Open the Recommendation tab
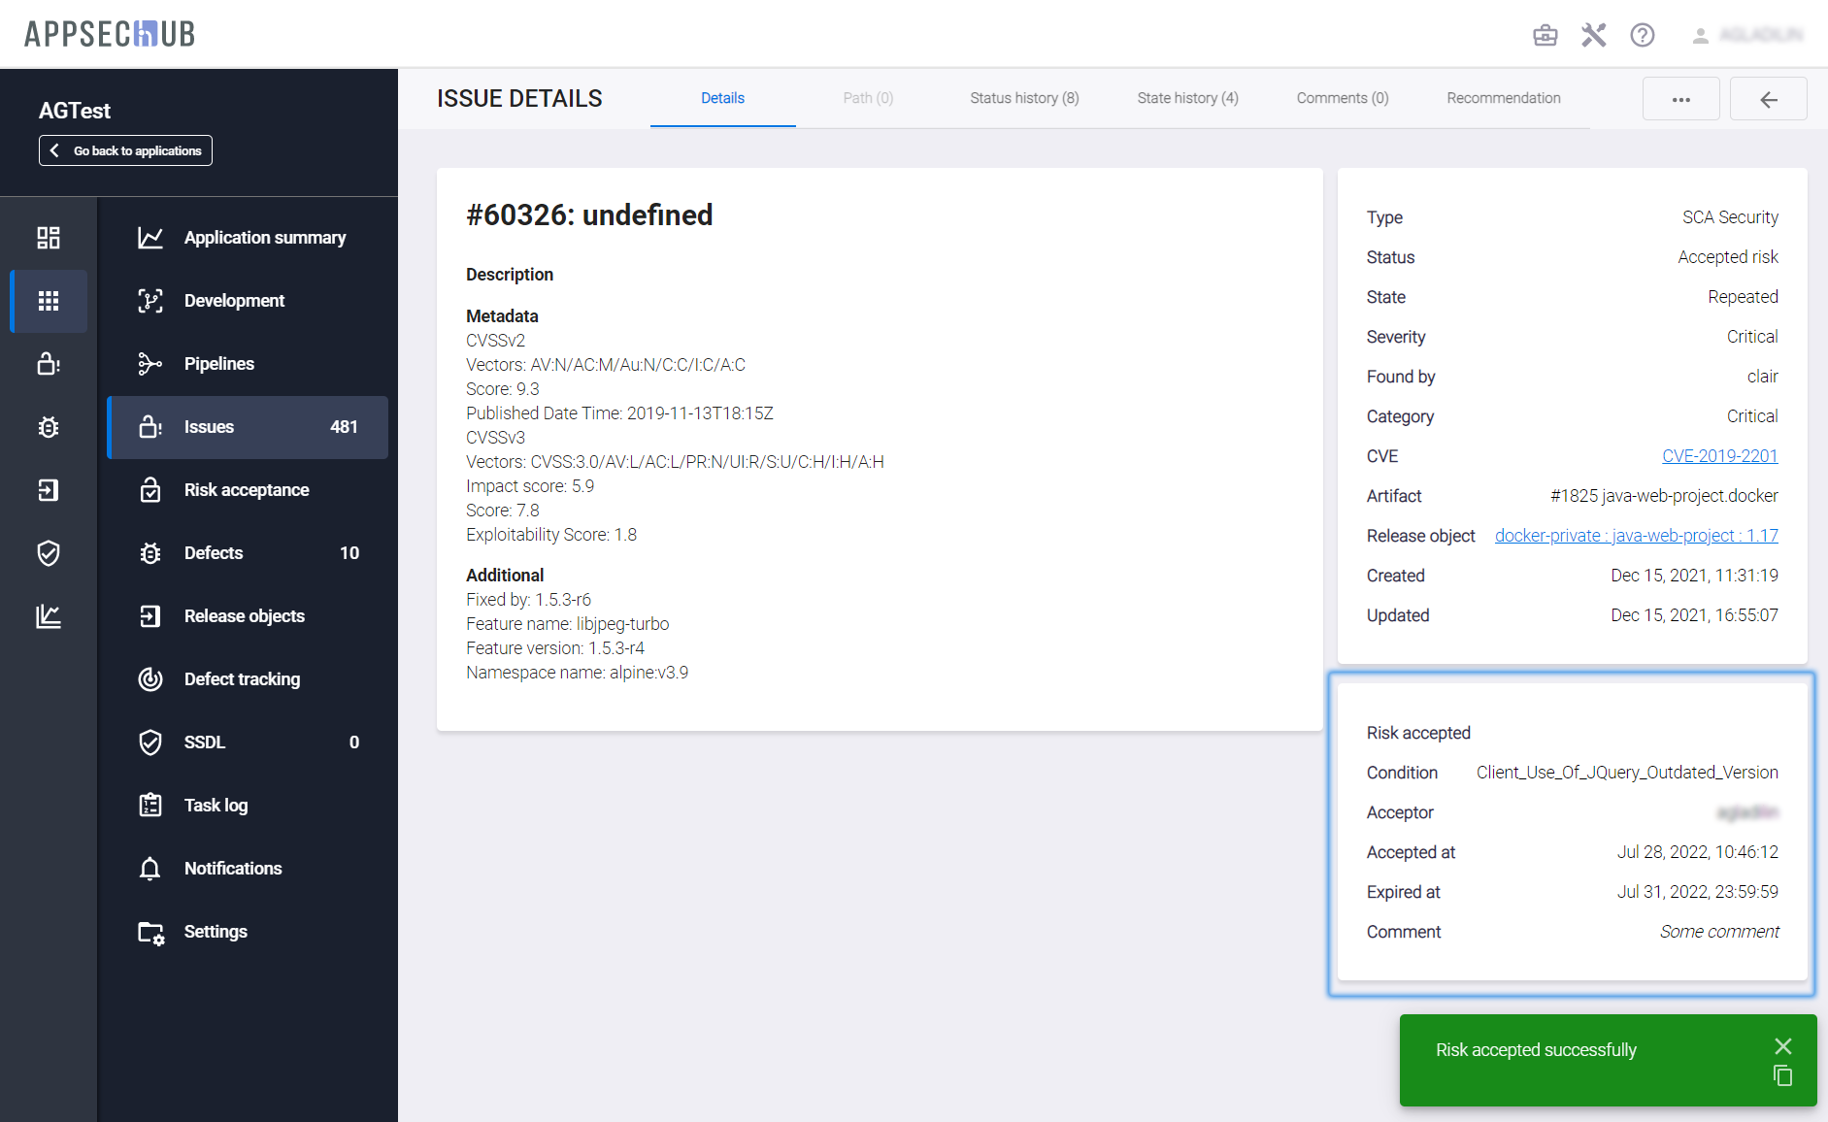 1503,98
